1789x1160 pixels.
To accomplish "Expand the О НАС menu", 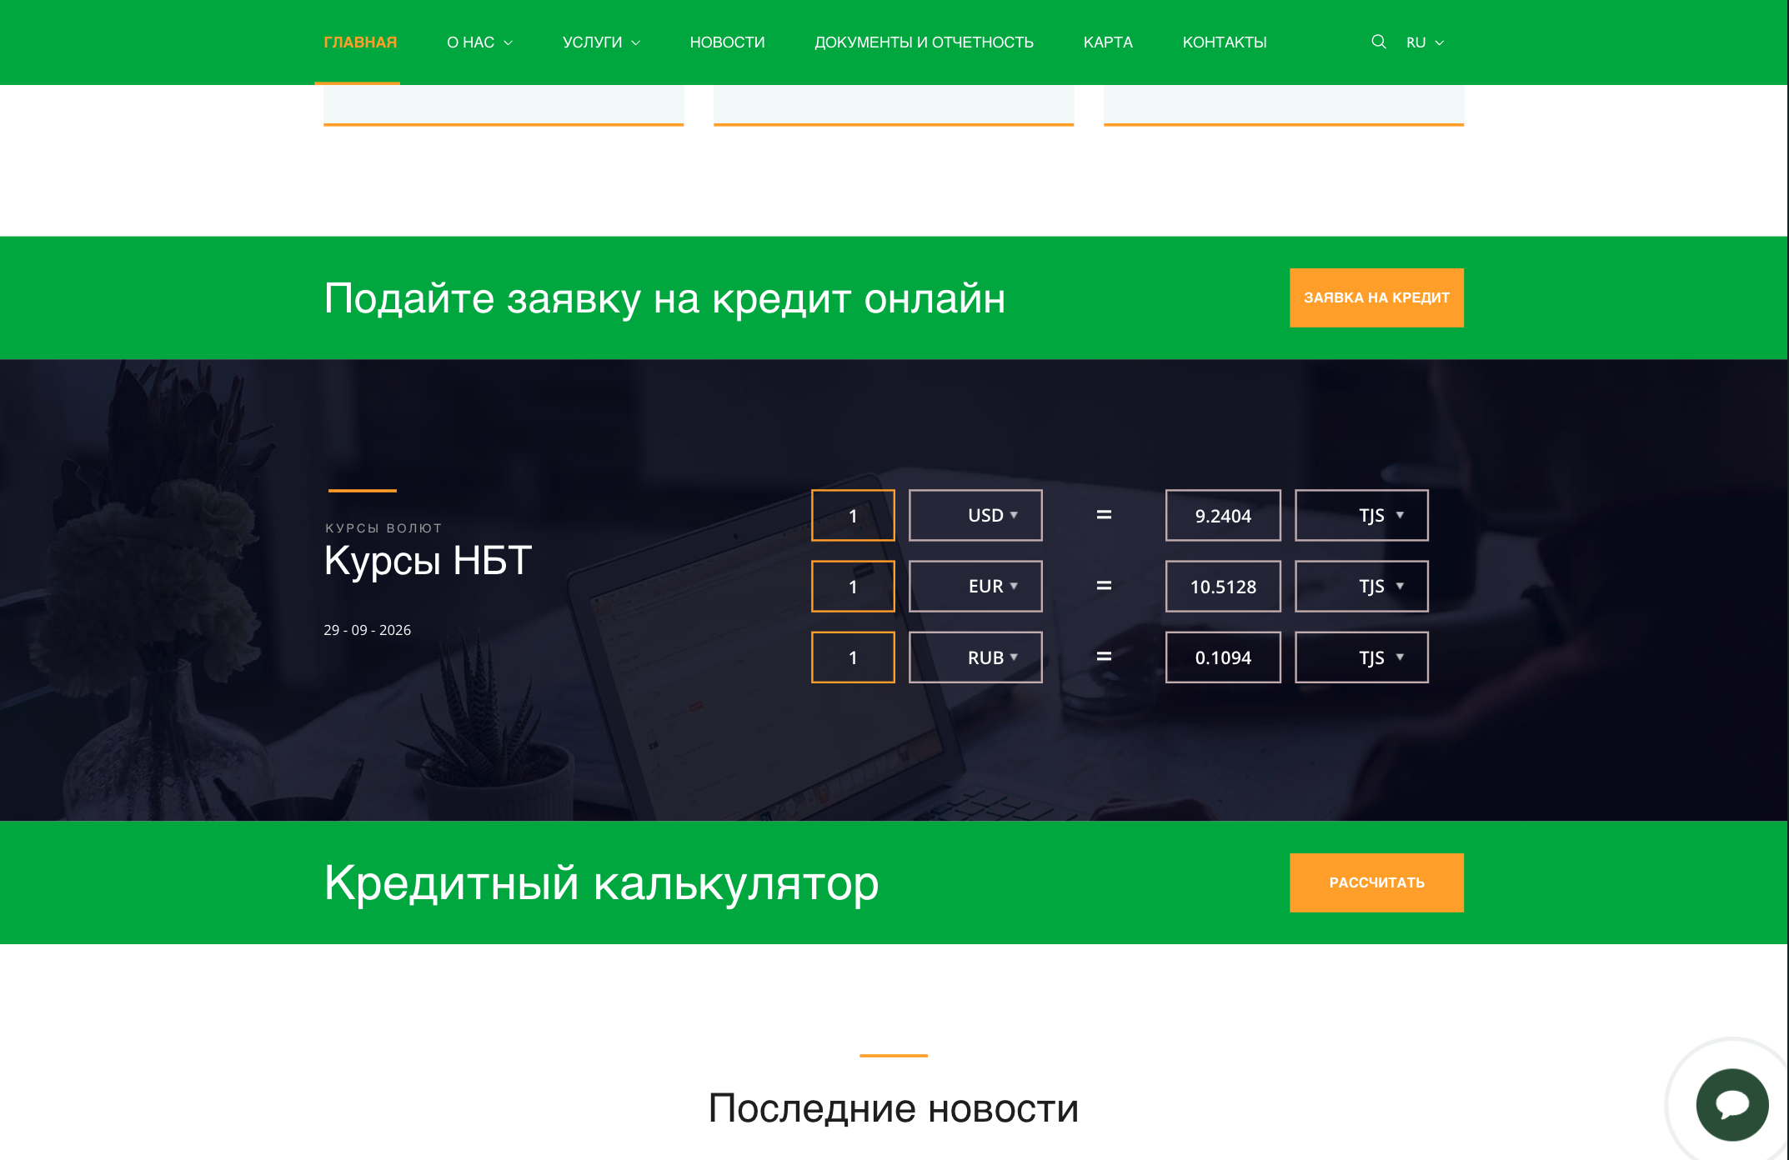I will 479,42.
